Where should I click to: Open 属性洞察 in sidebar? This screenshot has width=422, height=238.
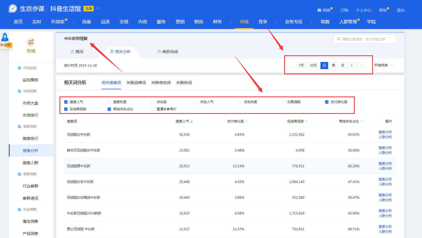click(x=30, y=221)
